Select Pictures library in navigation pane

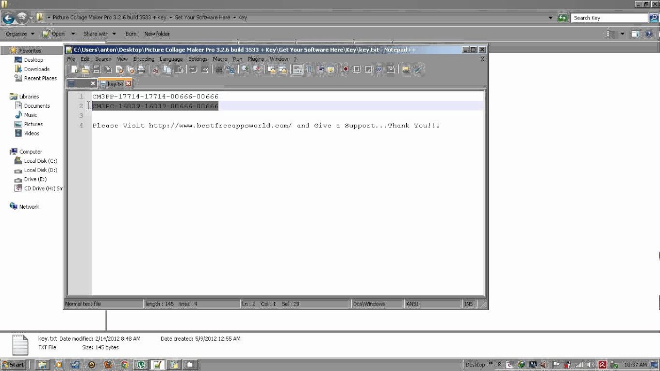(33, 124)
